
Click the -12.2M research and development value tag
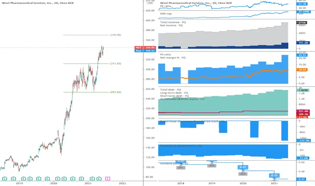pos(303,158)
